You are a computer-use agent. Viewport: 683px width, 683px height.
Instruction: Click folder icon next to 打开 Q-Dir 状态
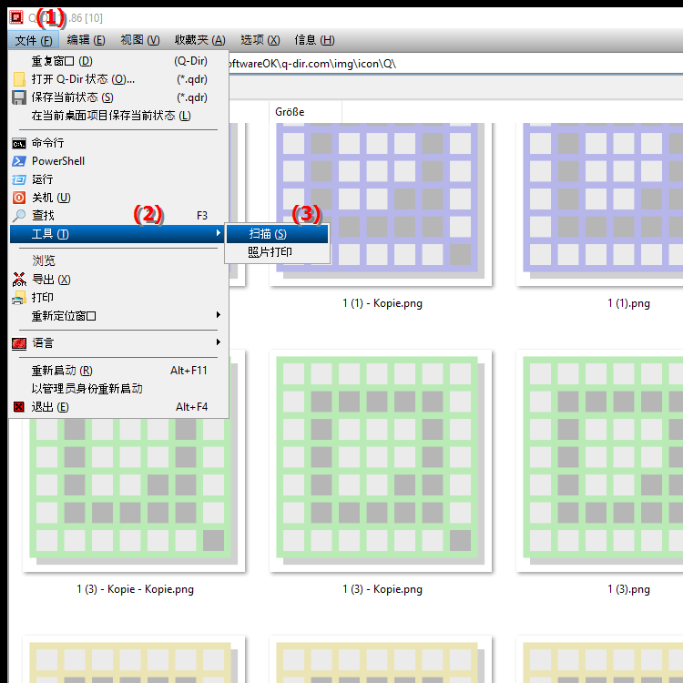[19, 79]
